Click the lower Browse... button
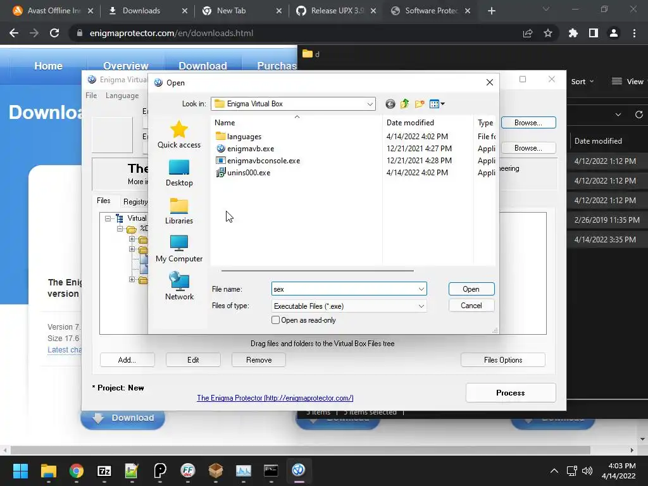Image resolution: width=648 pixels, height=486 pixels. [528, 148]
